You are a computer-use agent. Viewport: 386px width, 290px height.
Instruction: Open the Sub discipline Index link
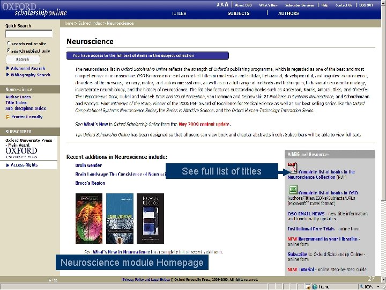[x=26, y=108]
